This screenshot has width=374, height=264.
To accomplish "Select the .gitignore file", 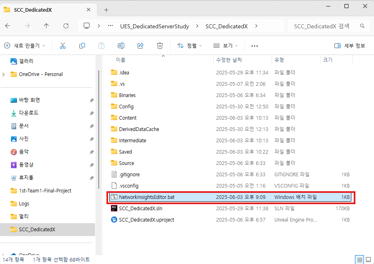I will [x=230, y=174].
